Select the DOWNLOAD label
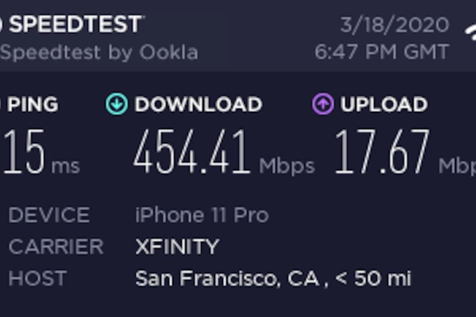Screen dimensions: 476x317 pos(198,104)
